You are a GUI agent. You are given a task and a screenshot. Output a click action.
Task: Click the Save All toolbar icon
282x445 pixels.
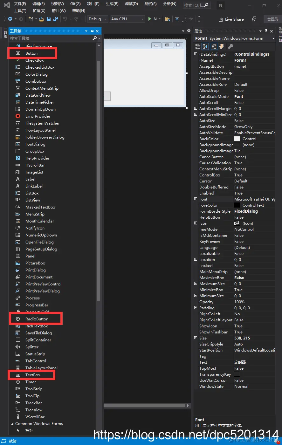(x=56, y=19)
